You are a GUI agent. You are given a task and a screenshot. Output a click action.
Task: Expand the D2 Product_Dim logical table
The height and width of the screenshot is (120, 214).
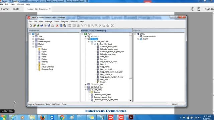pos(86,84)
